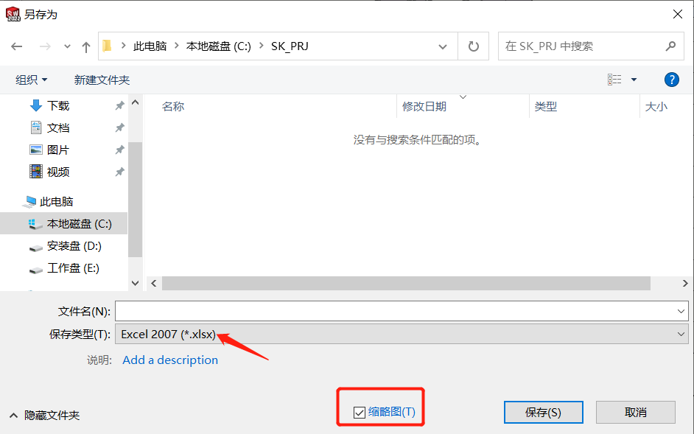Click the back navigation arrow
This screenshot has width=694, height=434.
[17, 46]
